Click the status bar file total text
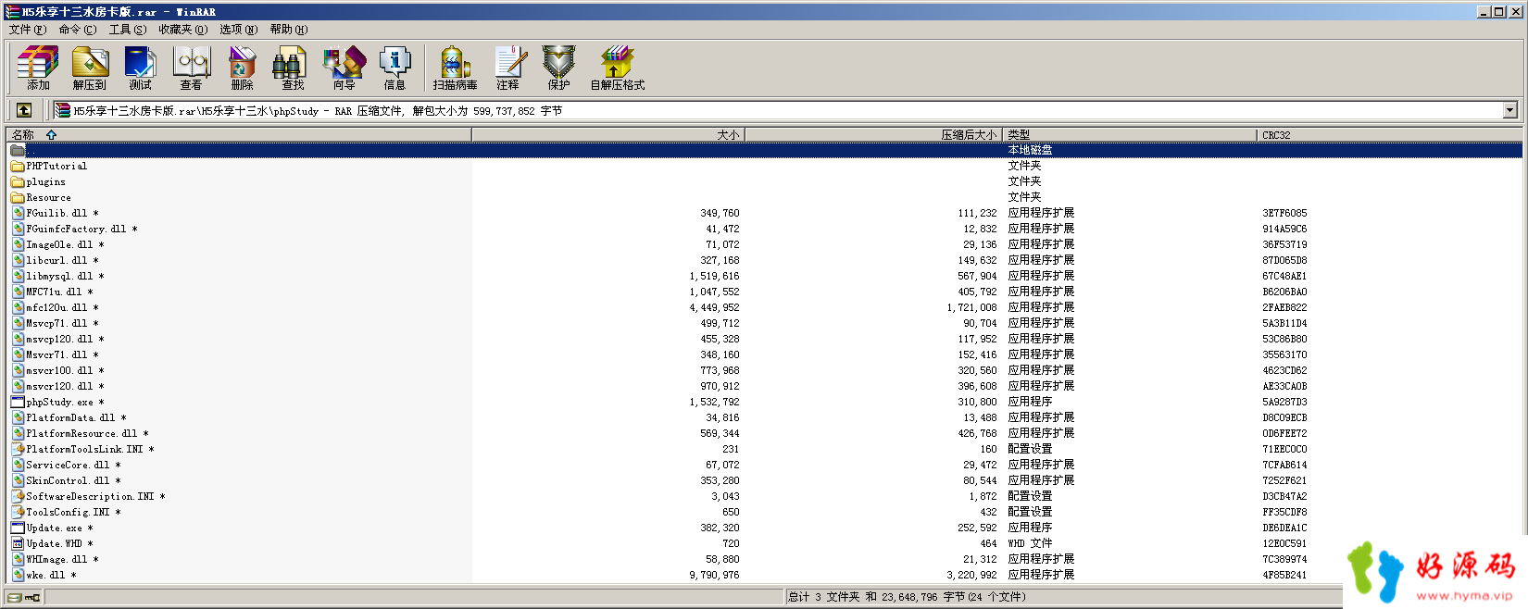Screen dimensions: 1528x609 point(907,597)
